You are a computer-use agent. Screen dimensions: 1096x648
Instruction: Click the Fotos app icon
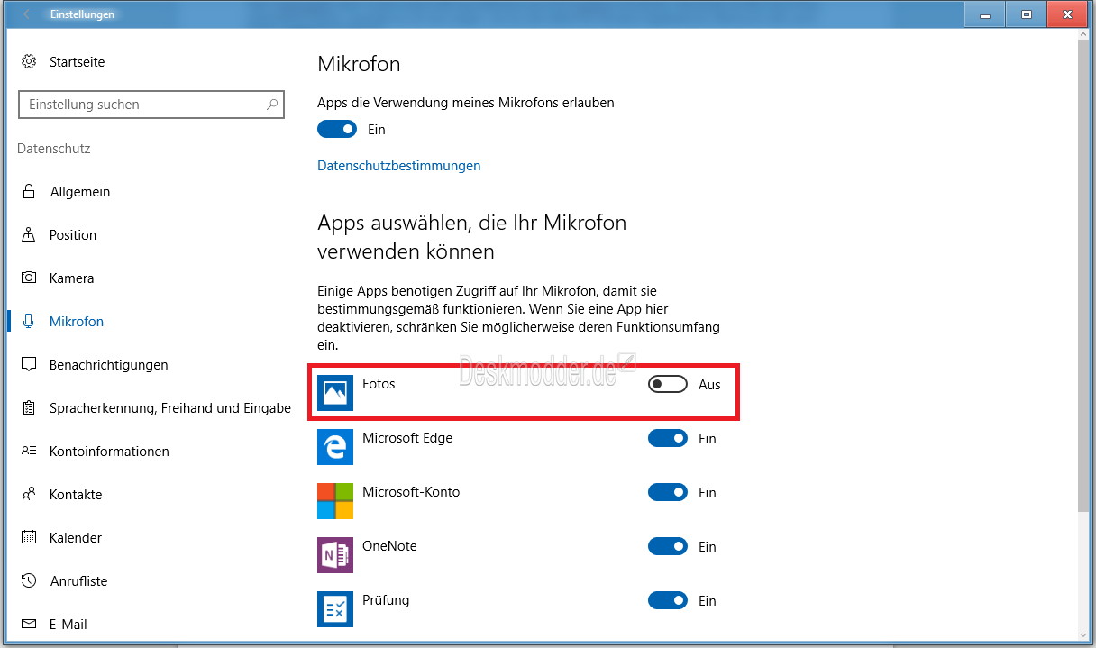(335, 393)
